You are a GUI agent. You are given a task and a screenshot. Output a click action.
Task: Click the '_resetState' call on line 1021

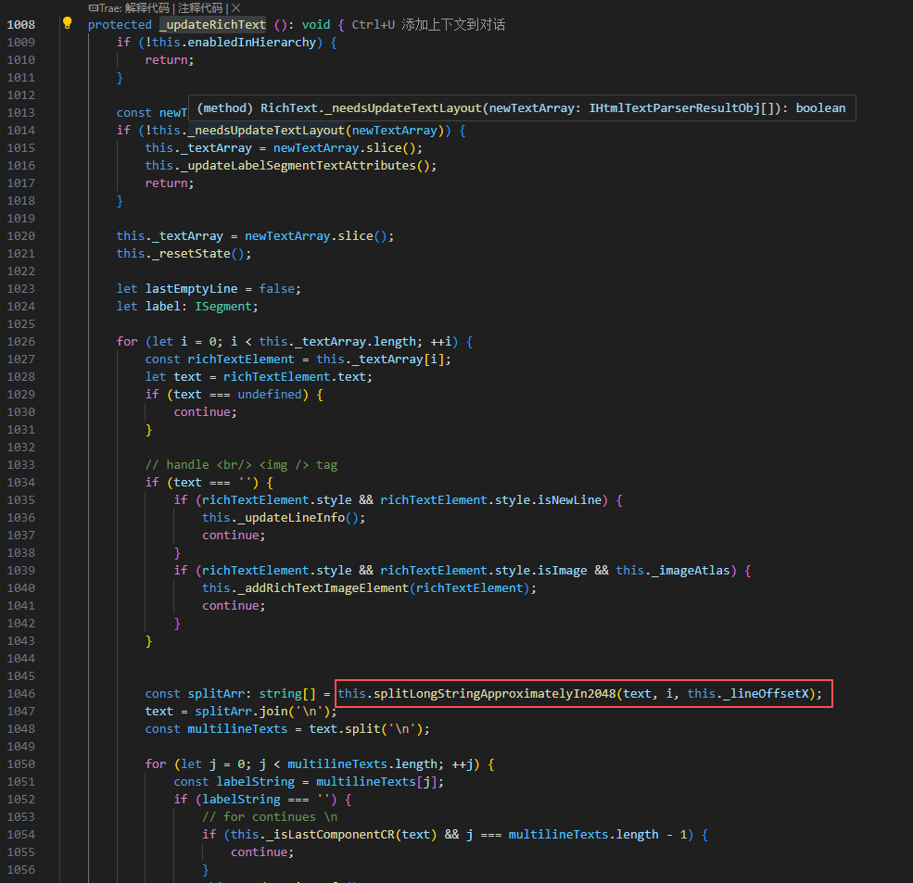(x=191, y=253)
